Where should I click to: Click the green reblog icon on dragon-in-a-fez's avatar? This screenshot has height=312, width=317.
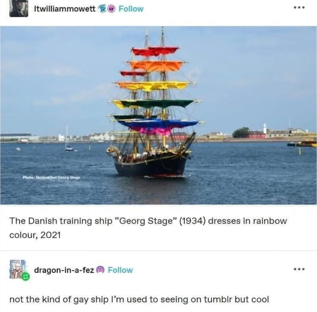(x=26, y=277)
